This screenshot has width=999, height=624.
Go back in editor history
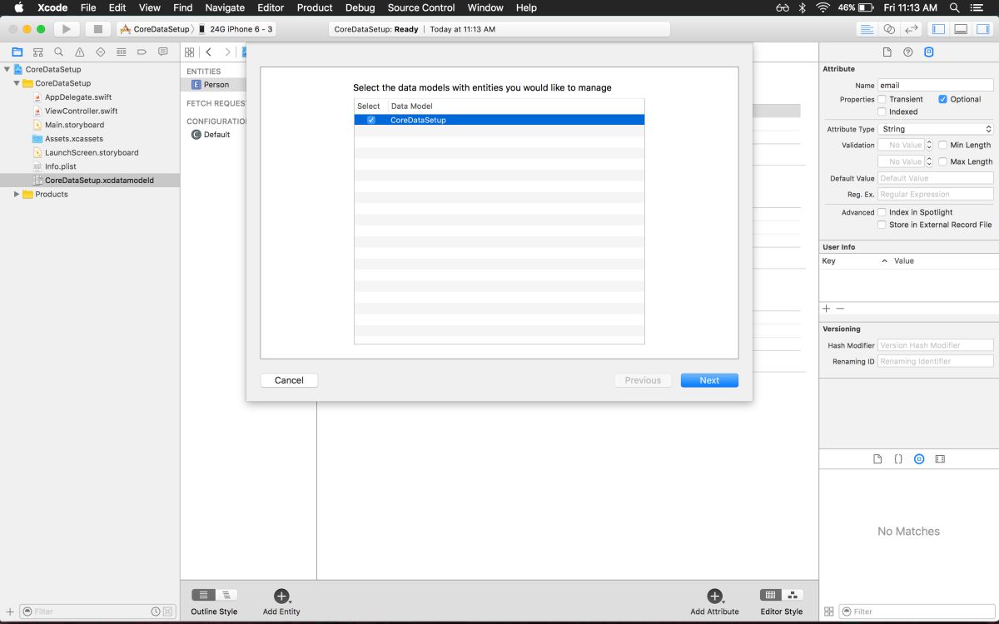(209, 52)
